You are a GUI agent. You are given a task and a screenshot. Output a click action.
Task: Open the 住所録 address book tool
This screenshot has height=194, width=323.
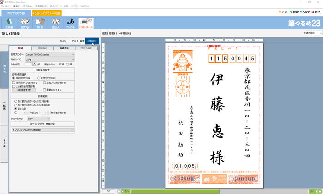click(x=9, y=23)
